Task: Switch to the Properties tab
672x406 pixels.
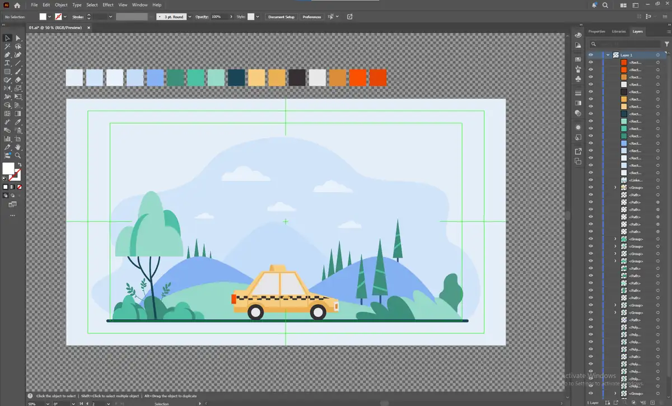Action: click(596, 31)
